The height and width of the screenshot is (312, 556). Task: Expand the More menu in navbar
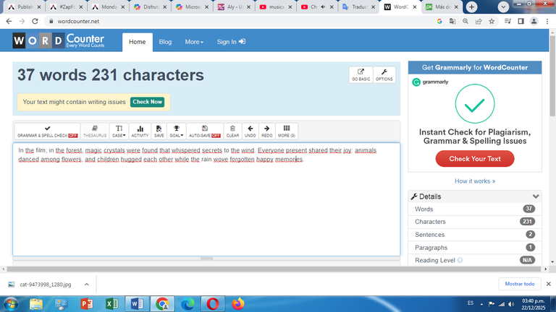click(194, 42)
